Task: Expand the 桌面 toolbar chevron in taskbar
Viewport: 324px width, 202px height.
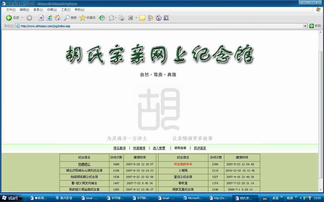Action: (x=281, y=197)
